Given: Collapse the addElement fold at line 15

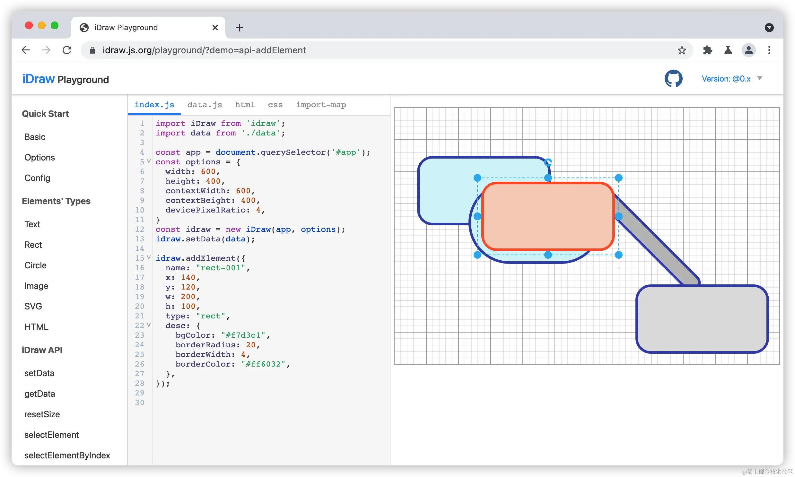Looking at the screenshot, I should [149, 257].
